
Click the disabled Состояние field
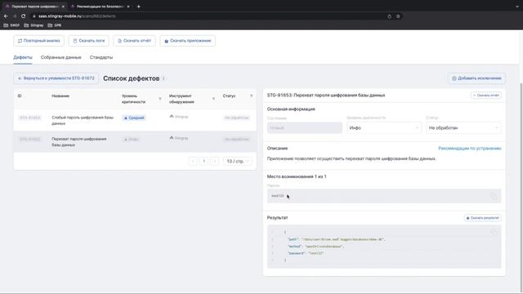point(305,128)
